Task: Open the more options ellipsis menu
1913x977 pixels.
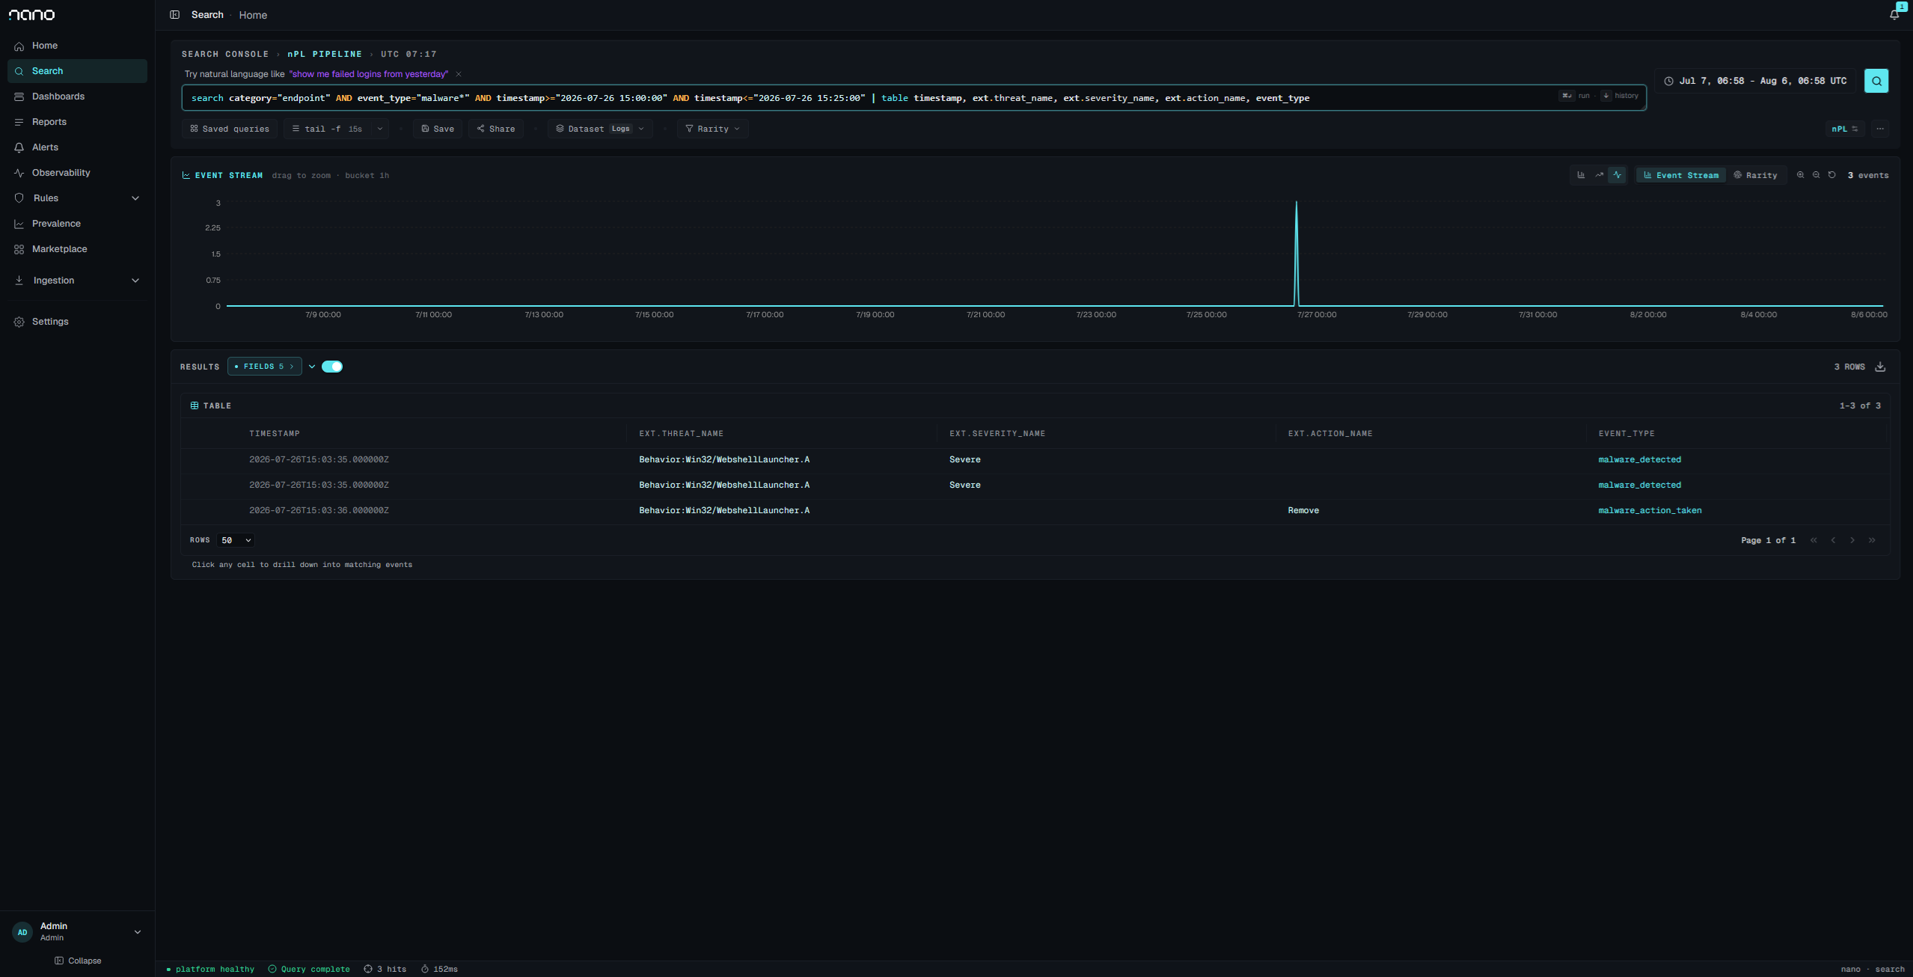Action: click(x=1880, y=129)
